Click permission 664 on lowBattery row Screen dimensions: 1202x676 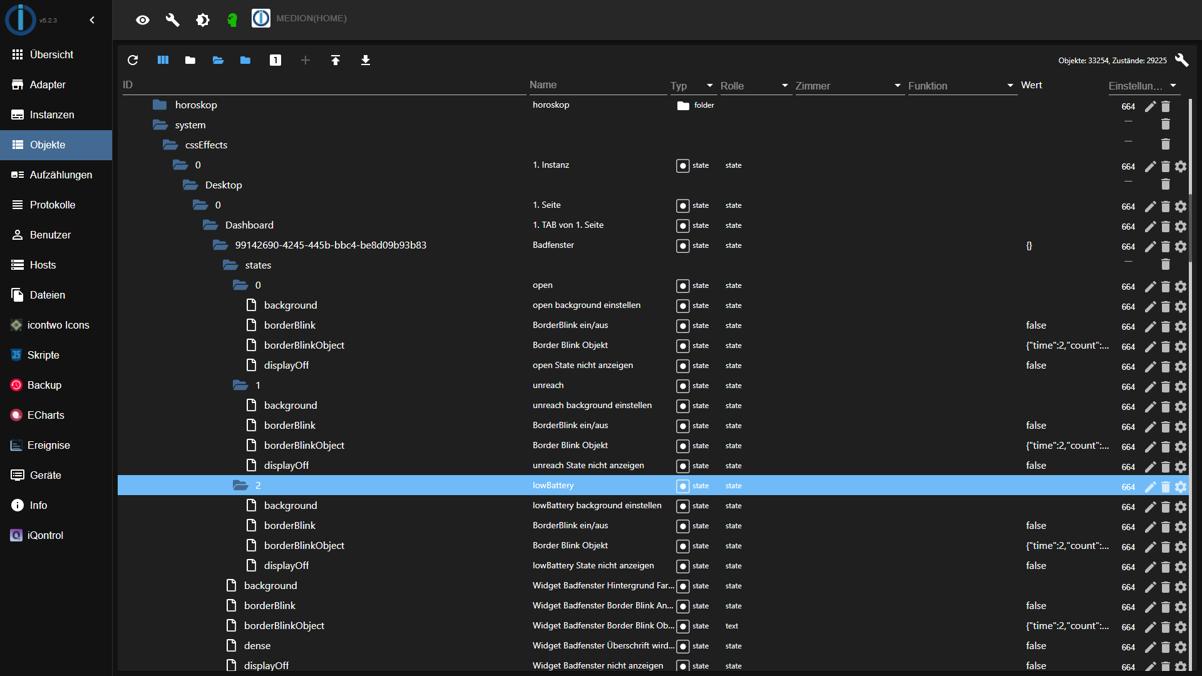coord(1128,487)
